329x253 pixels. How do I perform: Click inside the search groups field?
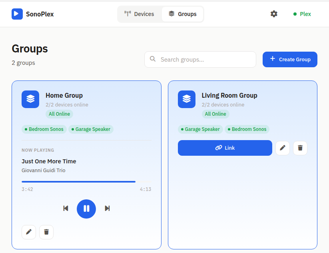[x=200, y=59]
